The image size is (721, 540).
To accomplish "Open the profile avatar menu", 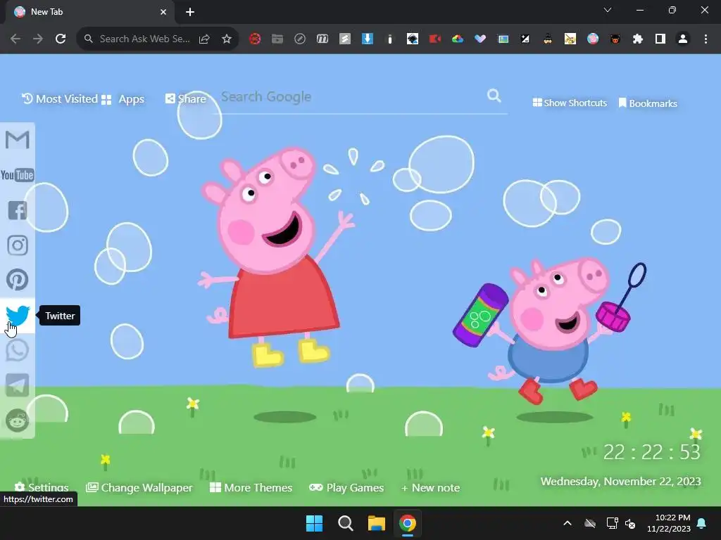I will tap(683, 39).
